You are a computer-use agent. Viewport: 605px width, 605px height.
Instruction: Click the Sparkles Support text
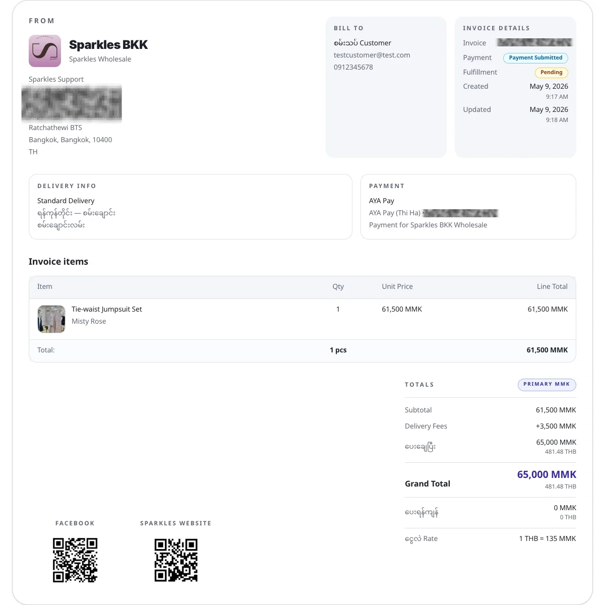56,79
